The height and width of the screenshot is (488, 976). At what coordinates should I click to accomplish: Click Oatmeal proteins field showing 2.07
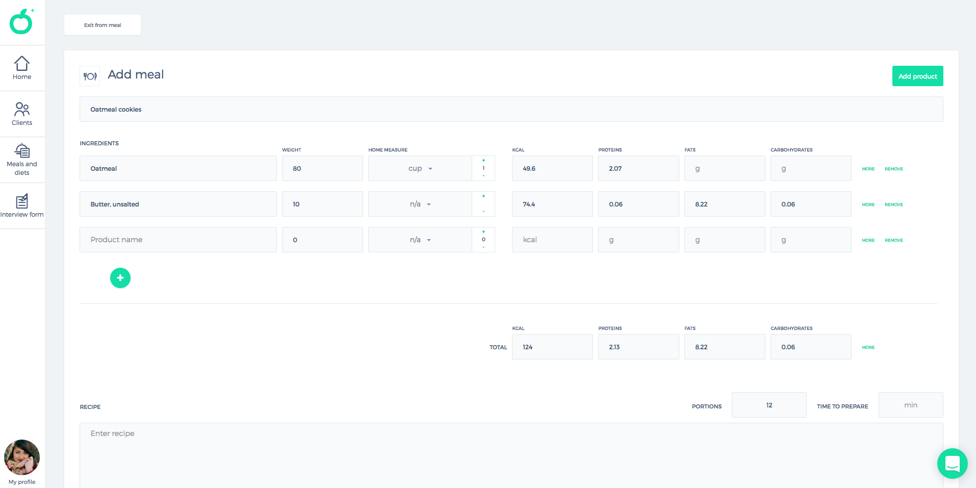(638, 168)
